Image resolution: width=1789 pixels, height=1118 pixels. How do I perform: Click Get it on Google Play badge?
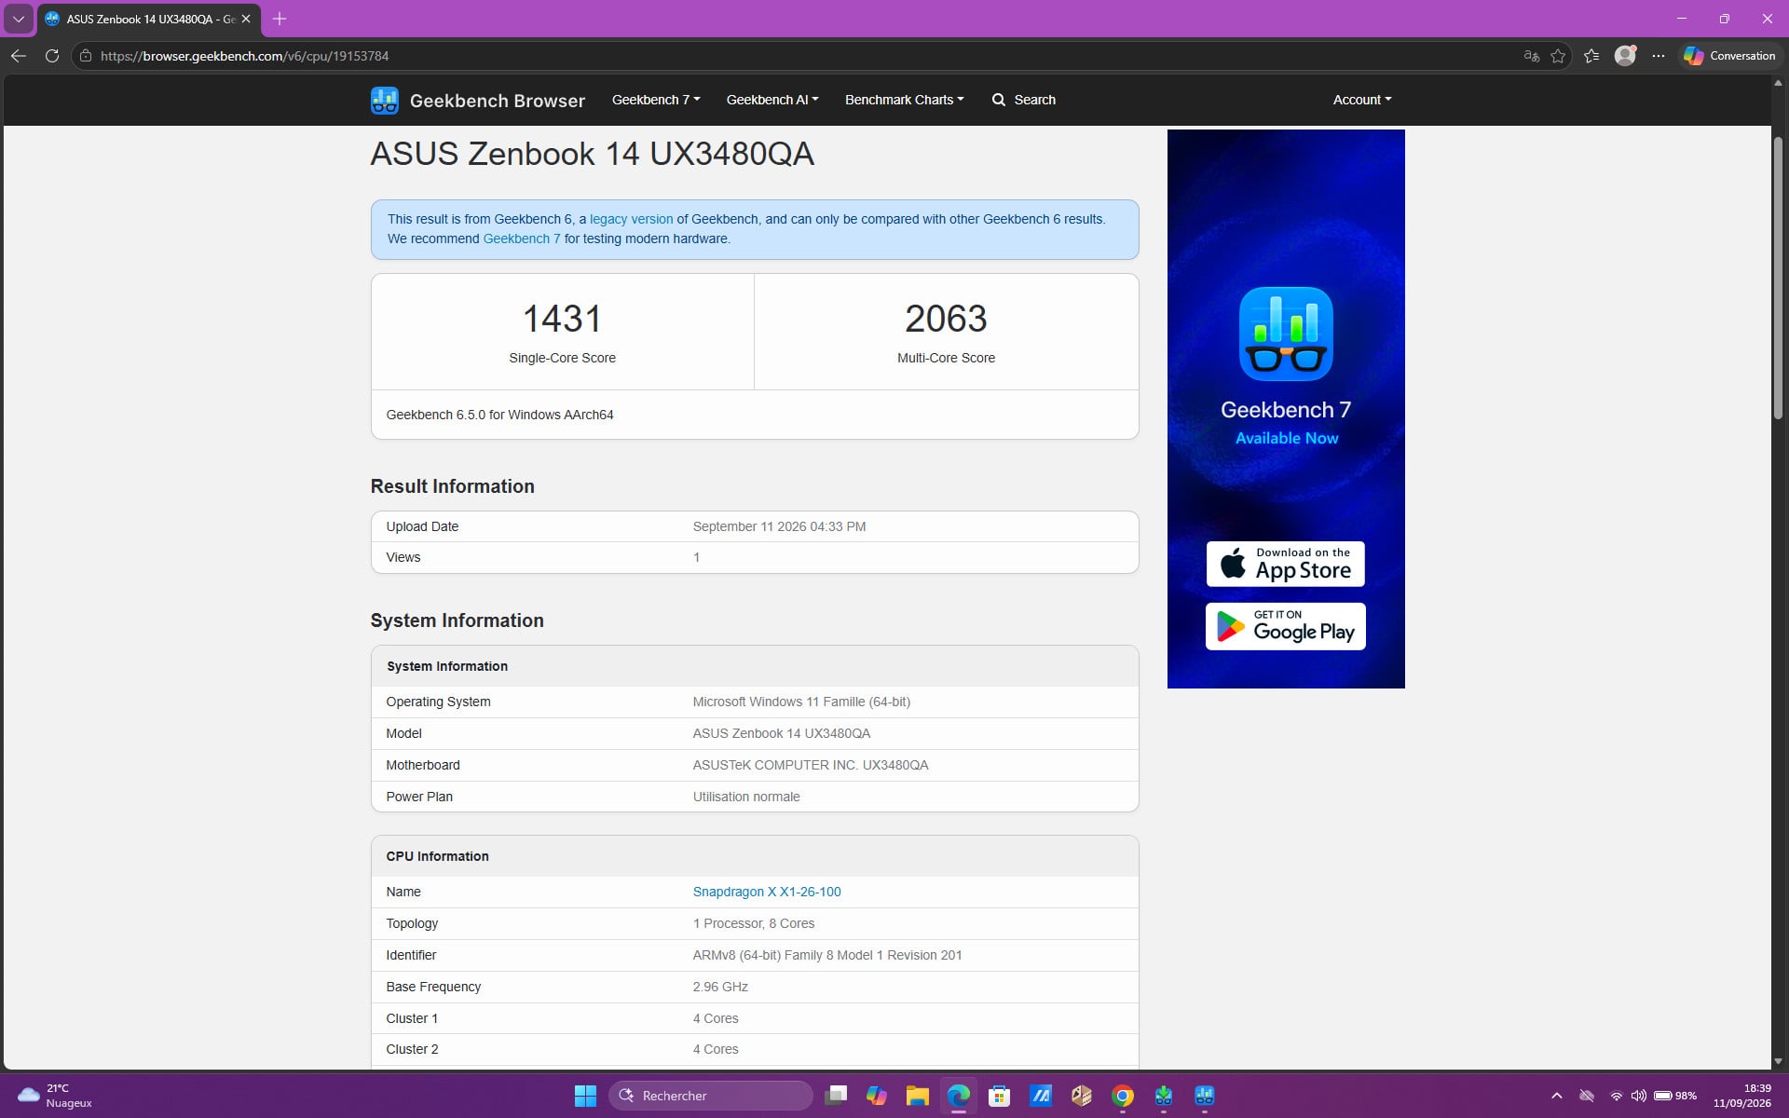pos(1286,626)
